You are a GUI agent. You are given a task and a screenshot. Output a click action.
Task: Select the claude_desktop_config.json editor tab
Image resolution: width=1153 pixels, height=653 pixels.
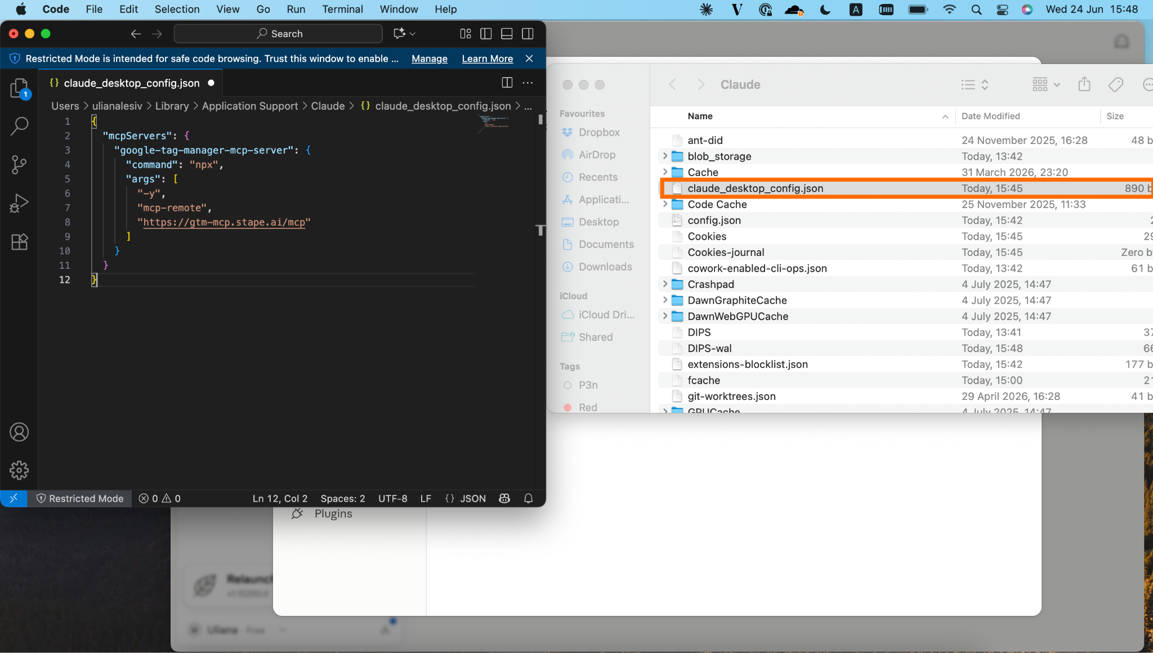132,83
